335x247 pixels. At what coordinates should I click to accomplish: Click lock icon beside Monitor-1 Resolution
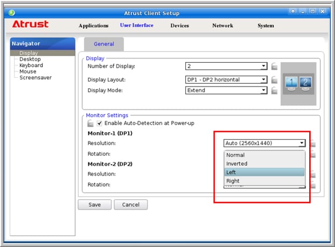[313, 143]
